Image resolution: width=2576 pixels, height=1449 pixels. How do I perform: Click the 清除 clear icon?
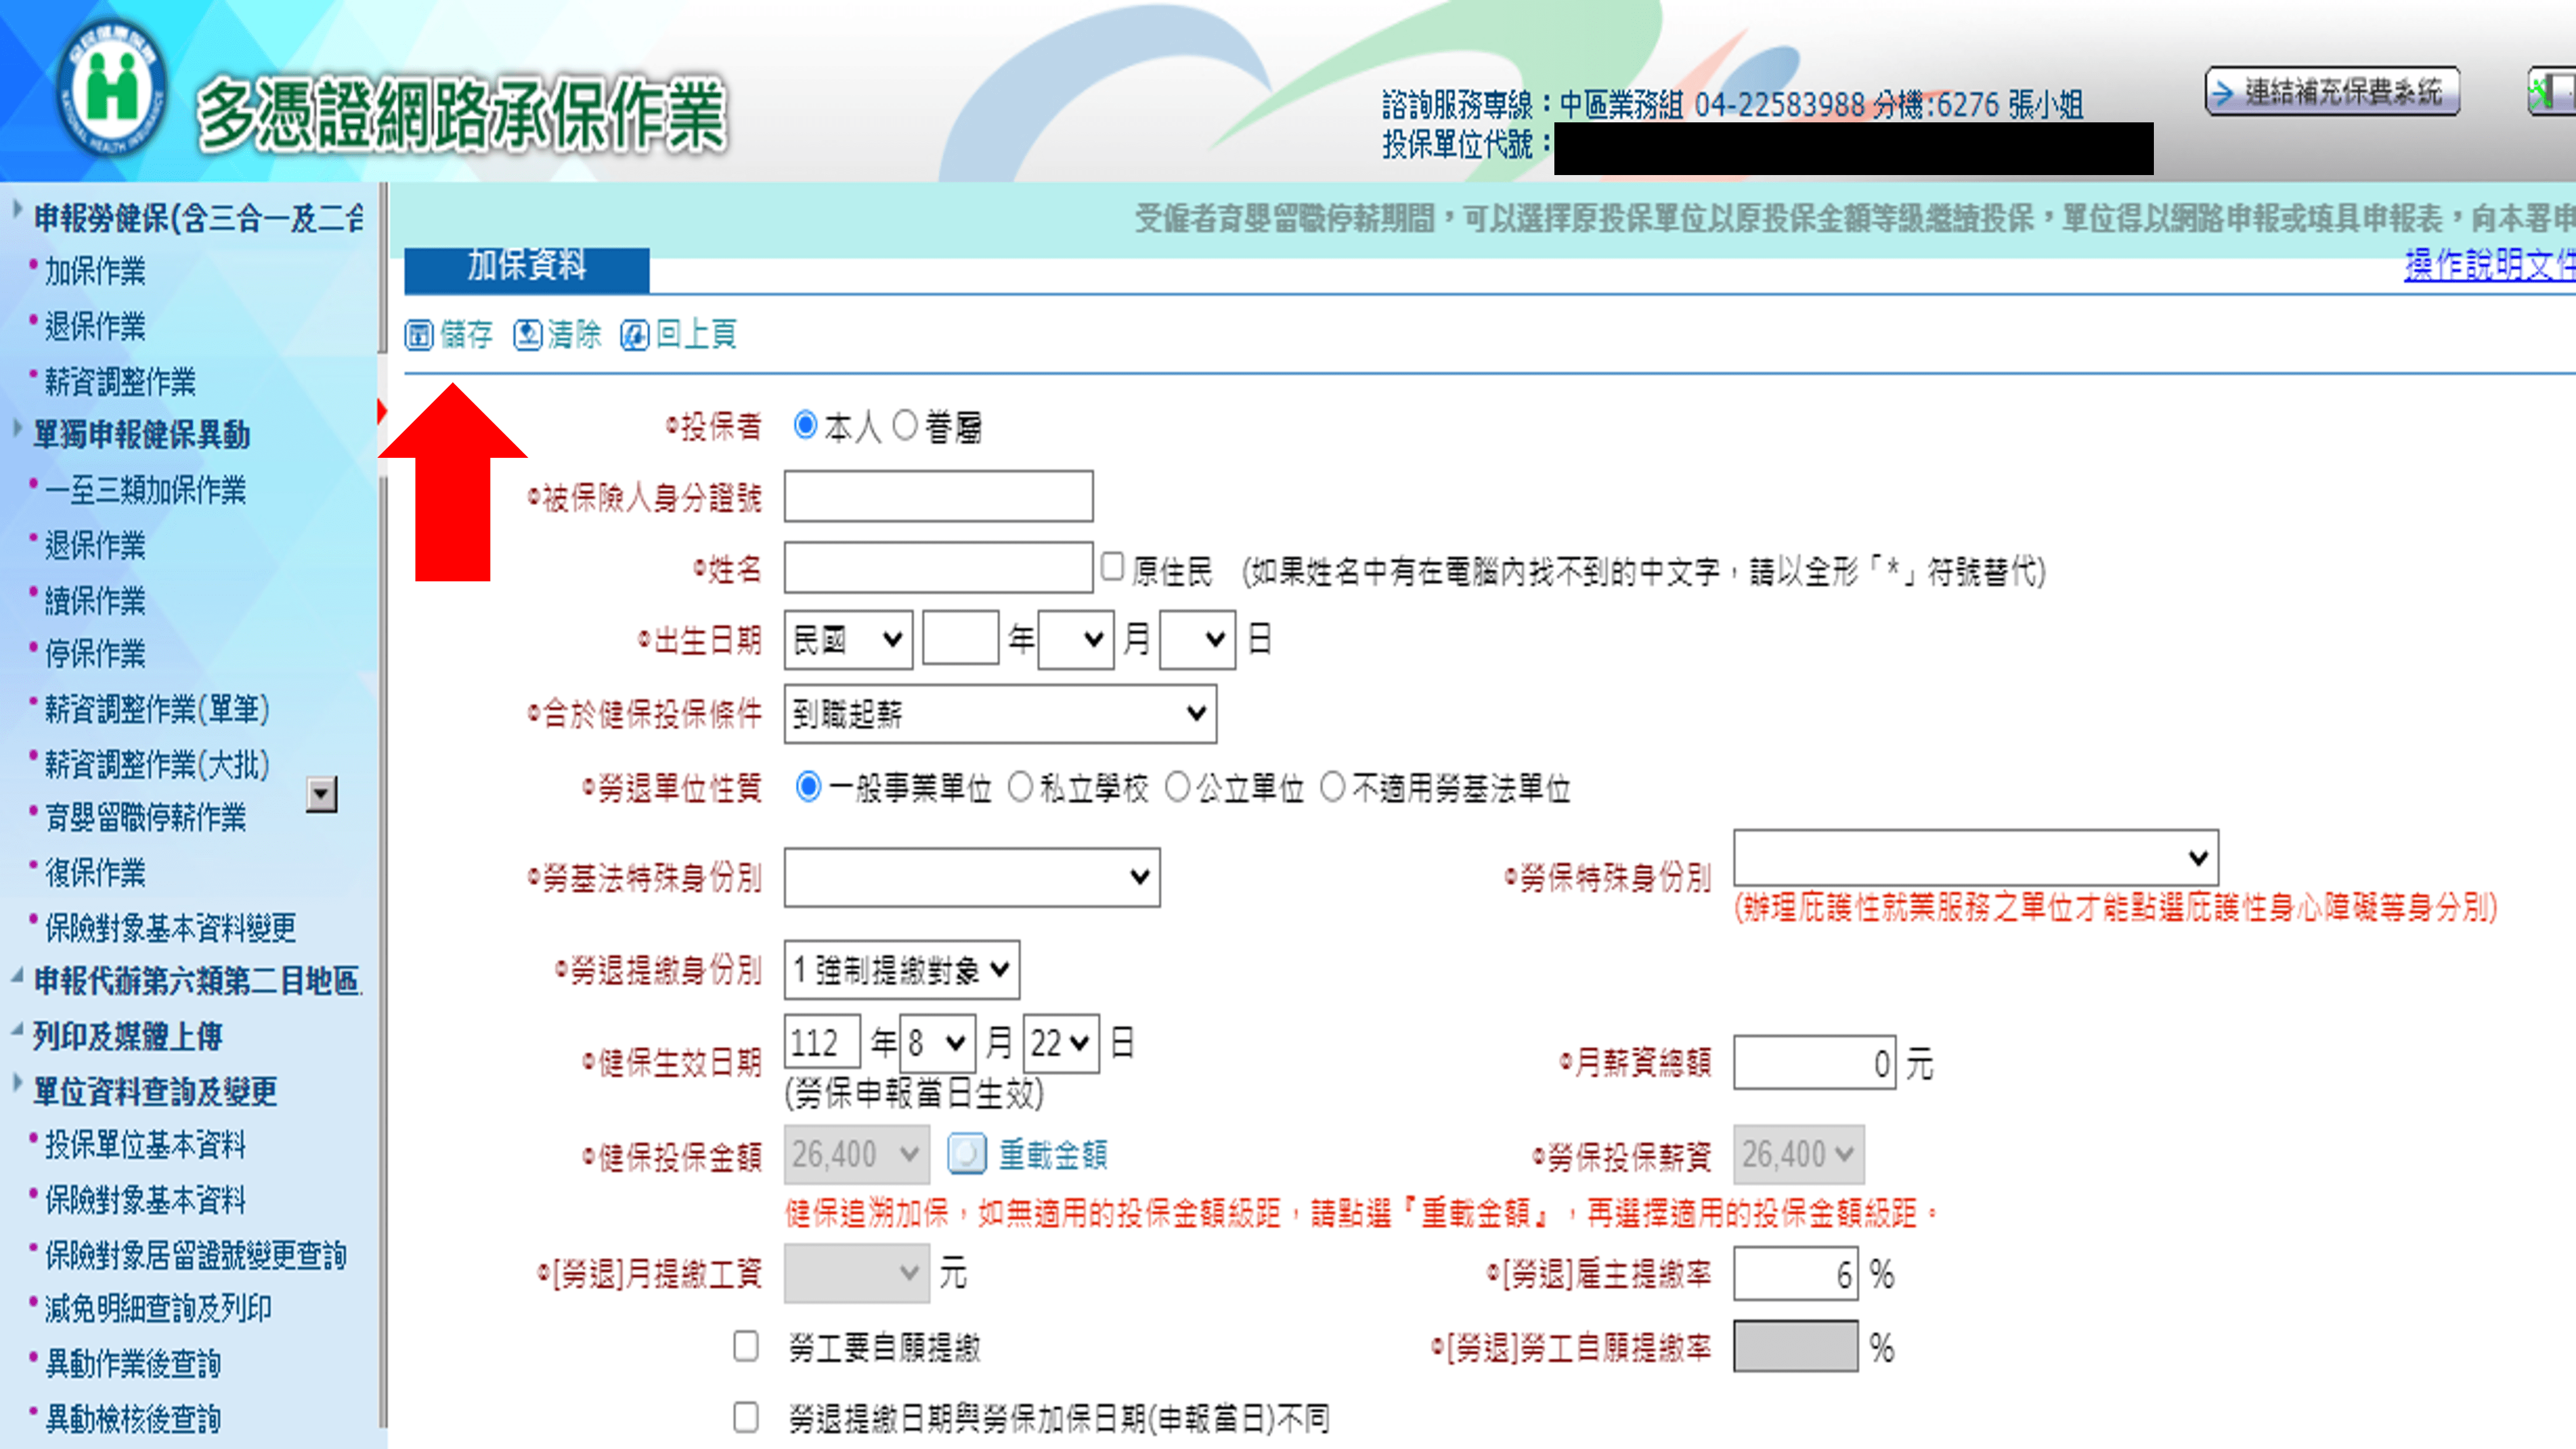pos(527,335)
